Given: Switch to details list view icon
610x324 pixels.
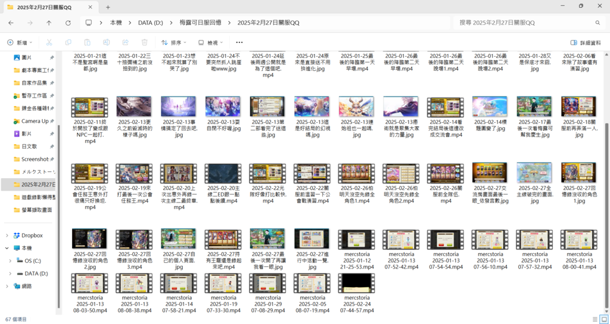Looking at the screenshot, I should click(x=595, y=319).
